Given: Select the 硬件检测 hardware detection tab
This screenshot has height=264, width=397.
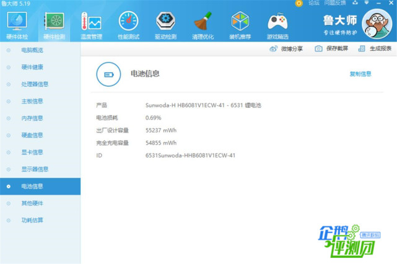Looking at the screenshot, I should pyautogui.click(x=54, y=25).
